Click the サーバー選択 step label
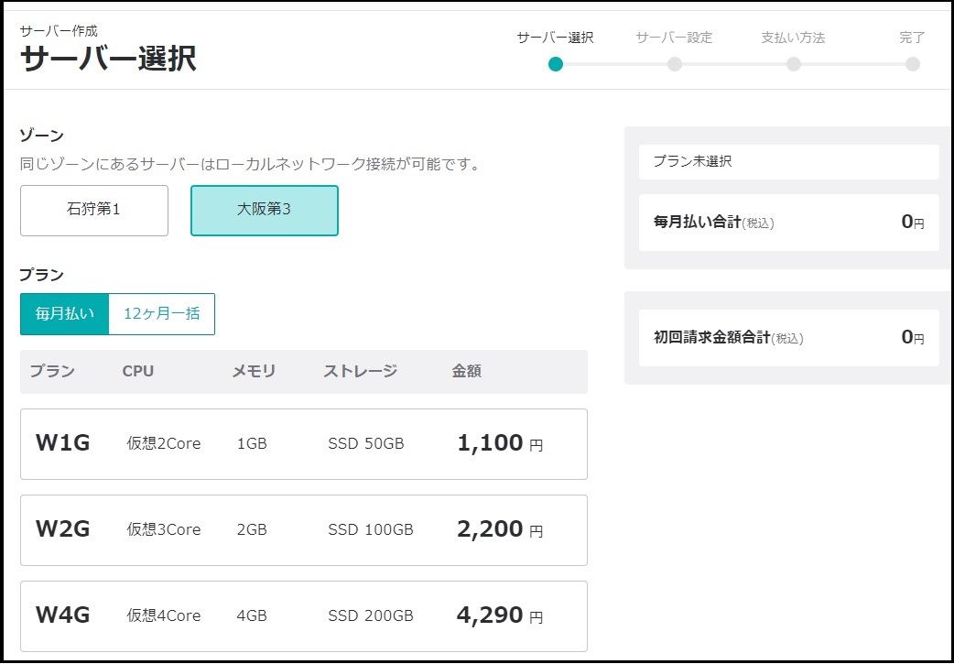954x664 pixels. (x=556, y=38)
